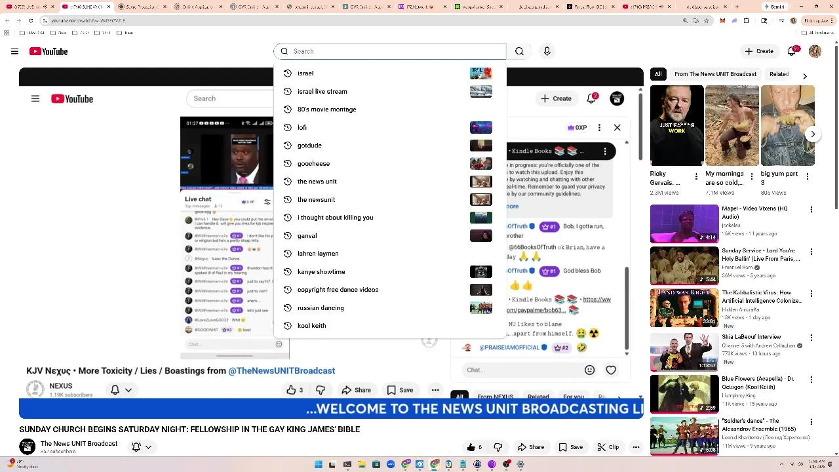The width and height of the screenshot is (839, 472).
Task: Choose 'the news unit' from search history
Action: coord(390,182)
